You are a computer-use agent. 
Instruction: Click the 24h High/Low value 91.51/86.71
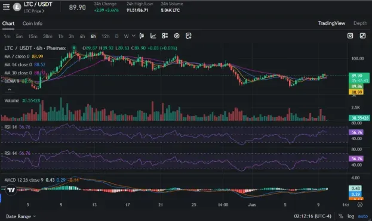(137, 10)
